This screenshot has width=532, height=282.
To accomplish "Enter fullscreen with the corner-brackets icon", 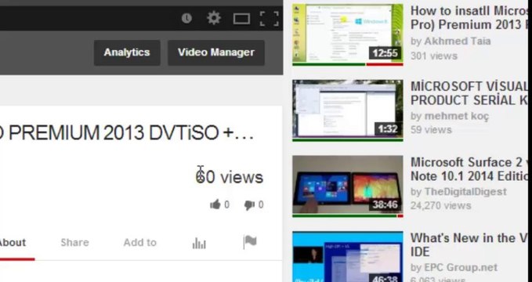I will click(270, 18).
